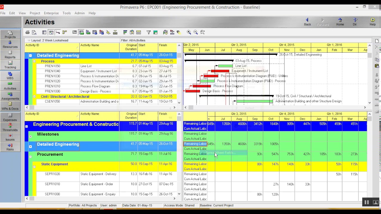Image resolution: width=381 pixels, height=214 pixels.
Task: Open the Enterprise menu
Action: 51,13
